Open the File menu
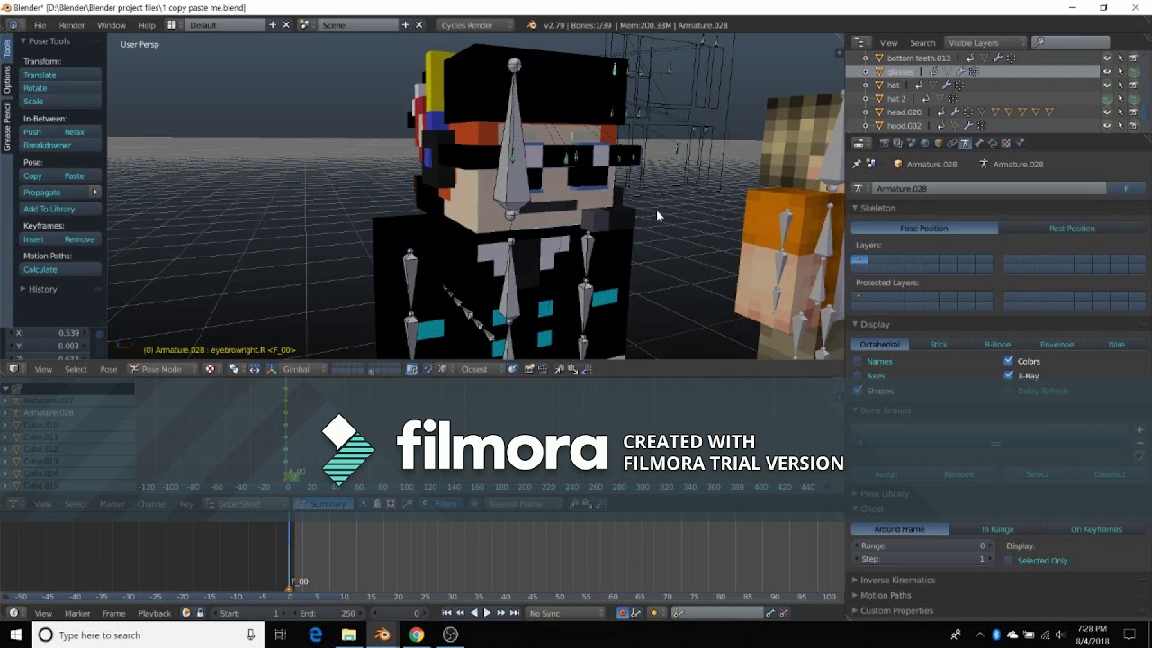 click(40, 25)
